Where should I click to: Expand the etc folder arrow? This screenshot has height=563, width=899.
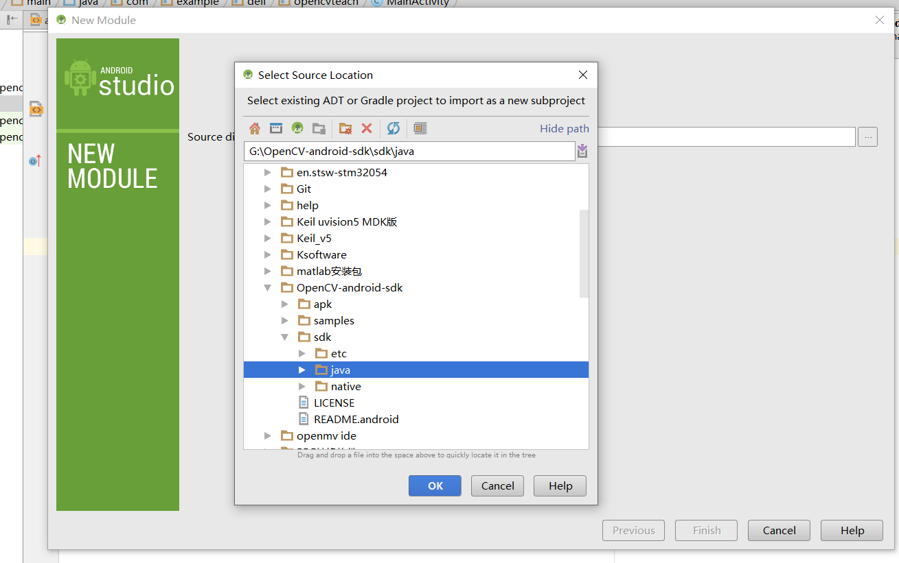[302, 353]
